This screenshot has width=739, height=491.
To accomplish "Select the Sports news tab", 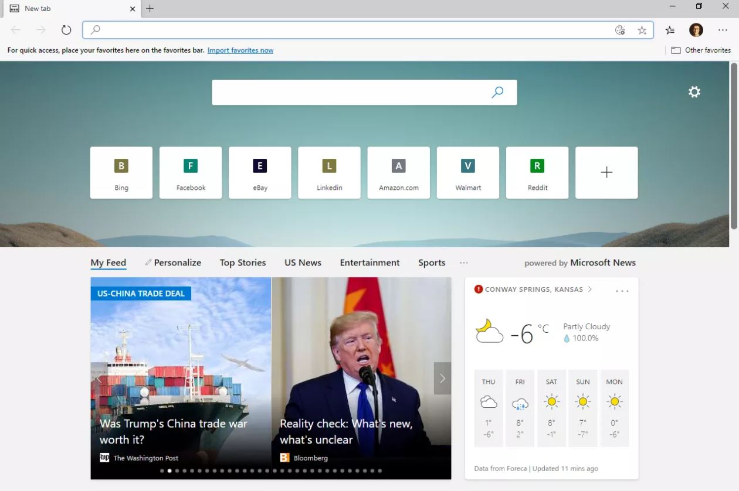I will click(432, 263).
